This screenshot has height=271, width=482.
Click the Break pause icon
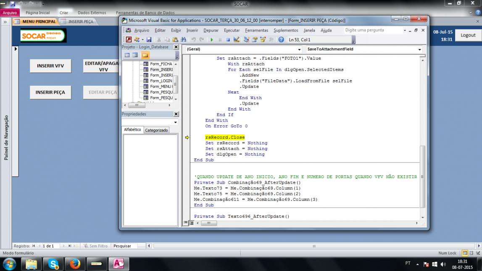tap(220, 39)
